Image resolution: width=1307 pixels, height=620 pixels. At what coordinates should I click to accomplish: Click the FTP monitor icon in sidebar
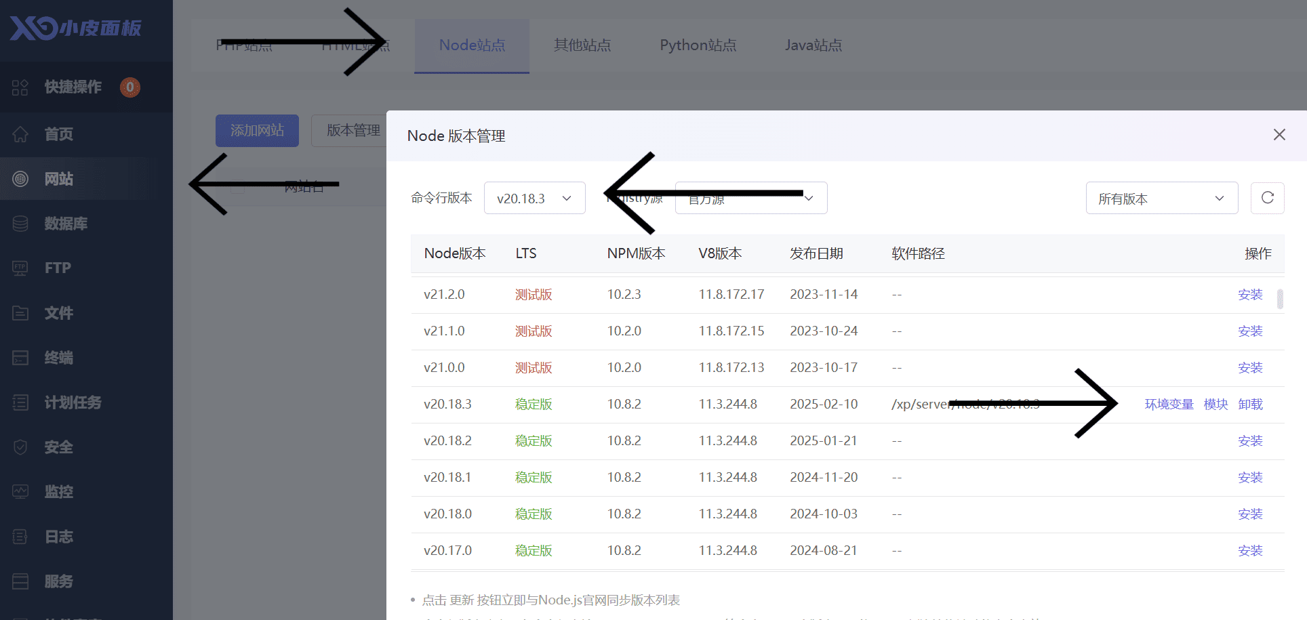20,268
